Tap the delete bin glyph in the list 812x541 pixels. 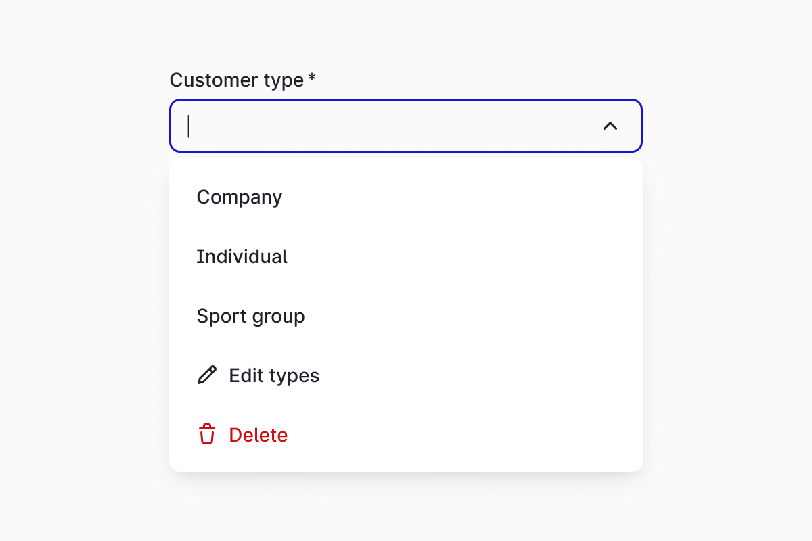point(207,435)
